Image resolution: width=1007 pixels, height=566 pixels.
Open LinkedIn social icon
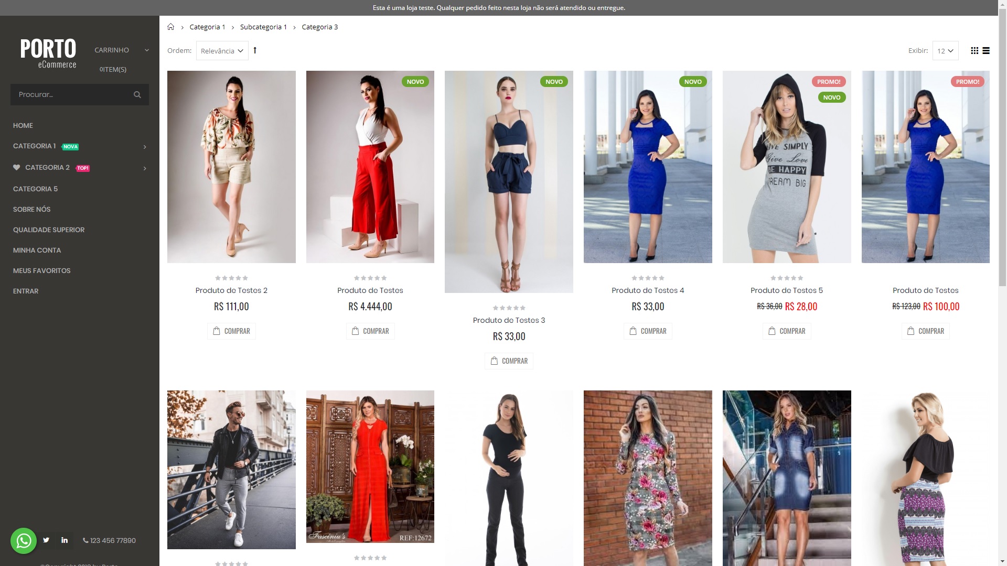[x=65, y=540]
